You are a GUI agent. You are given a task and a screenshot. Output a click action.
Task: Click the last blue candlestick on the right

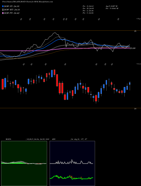[x=130, y=83]
